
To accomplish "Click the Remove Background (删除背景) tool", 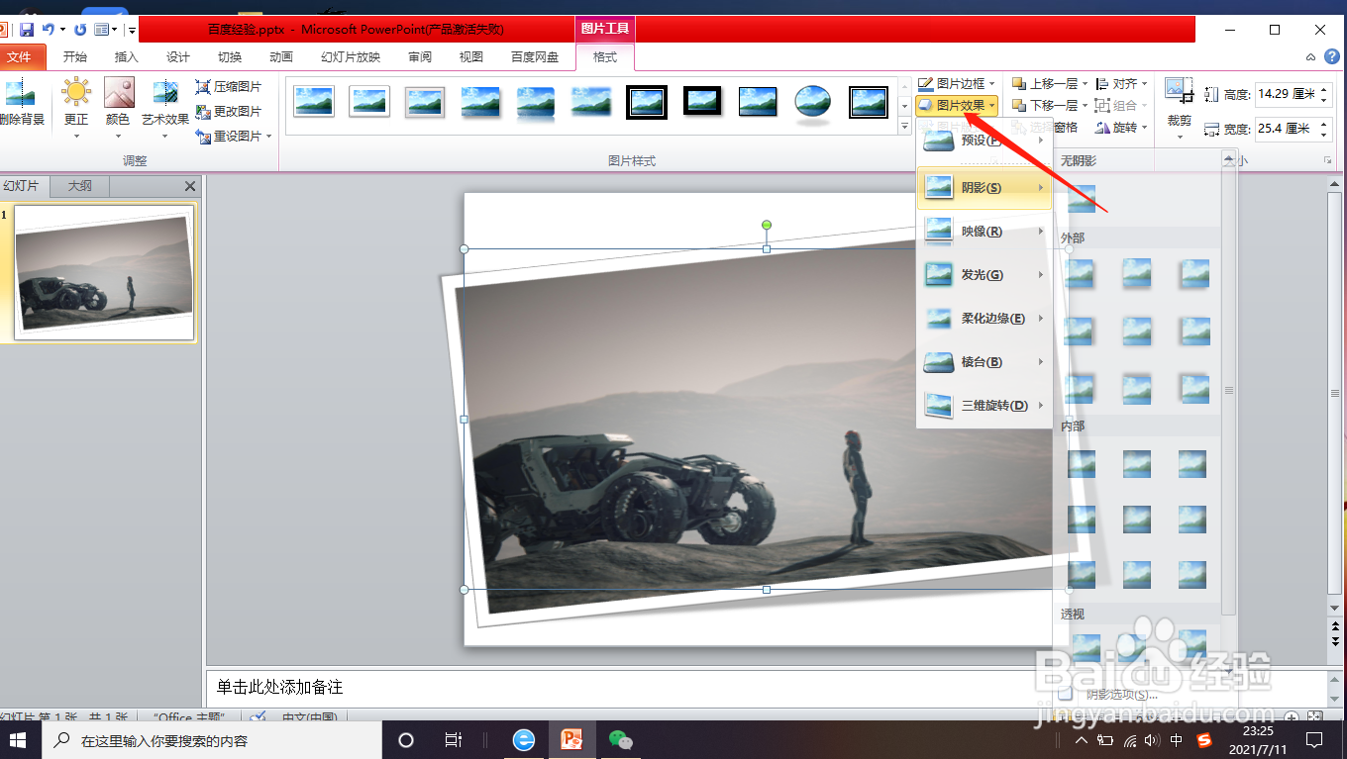I will coord(20,105).
